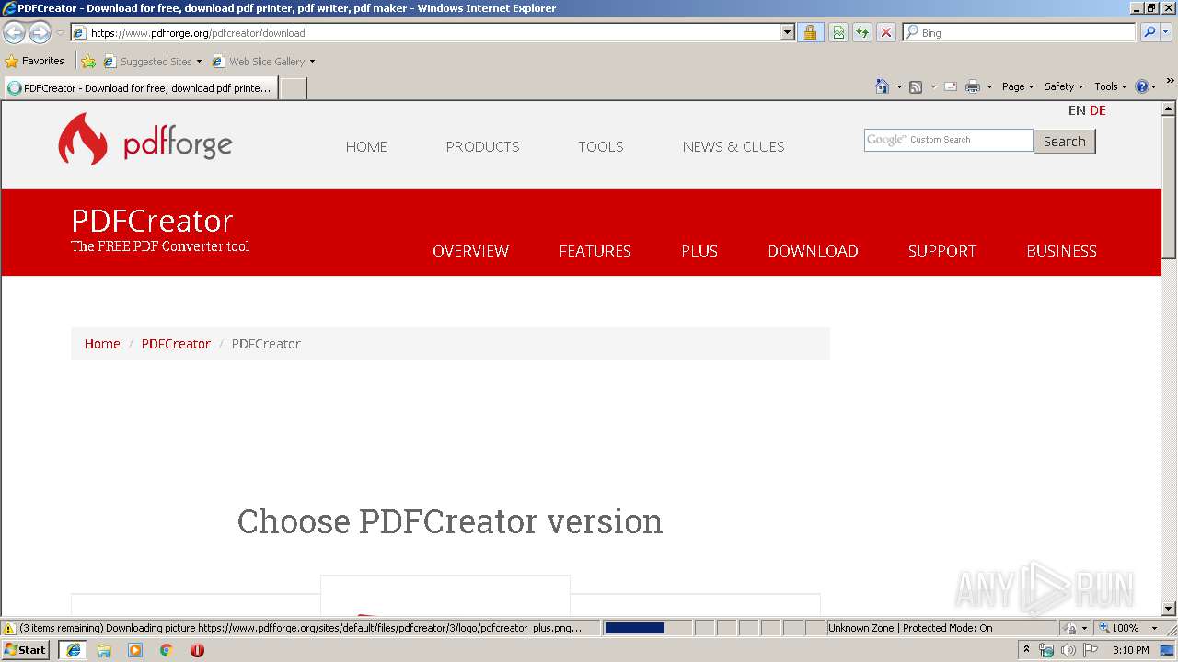Open Windows Explorer folder taskbar icon

click(x=104, y=650)
